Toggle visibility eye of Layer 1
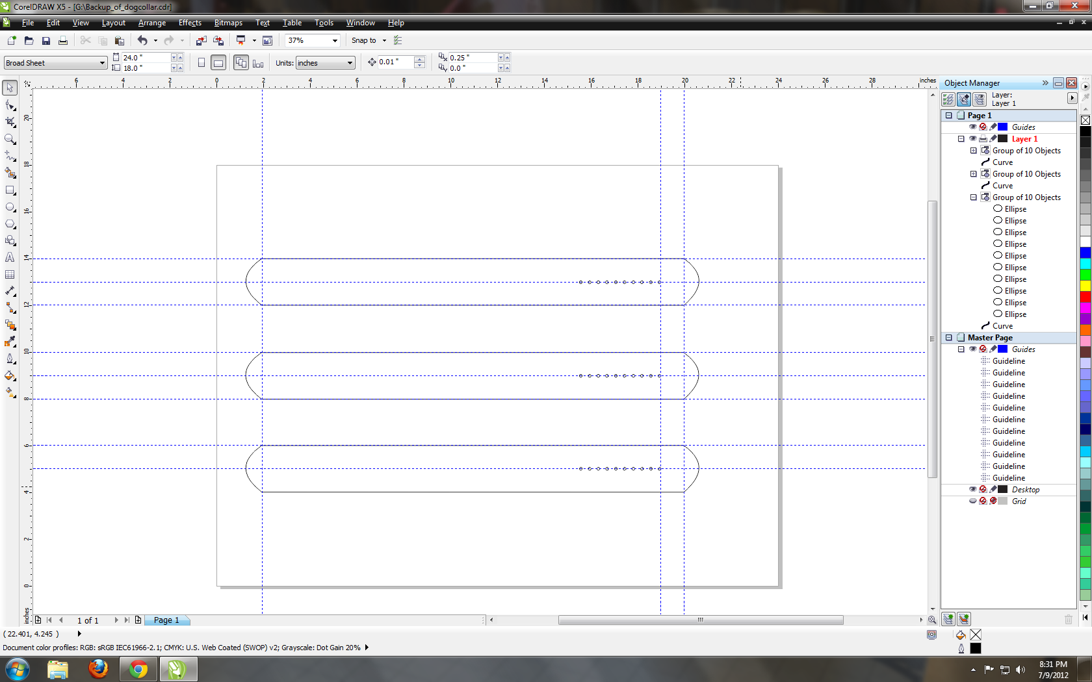The width and height of the screenshot is (1092, 682). point(973,138)
